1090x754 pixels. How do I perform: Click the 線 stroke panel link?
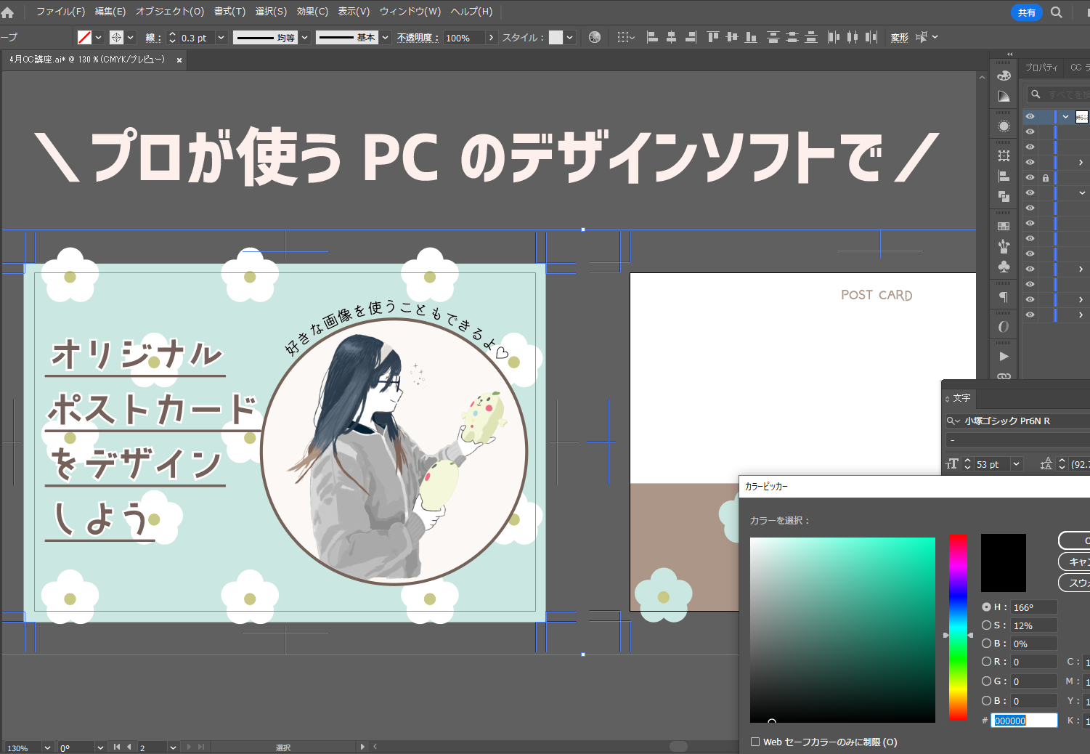pyautogui.click(x=152, y=38)
